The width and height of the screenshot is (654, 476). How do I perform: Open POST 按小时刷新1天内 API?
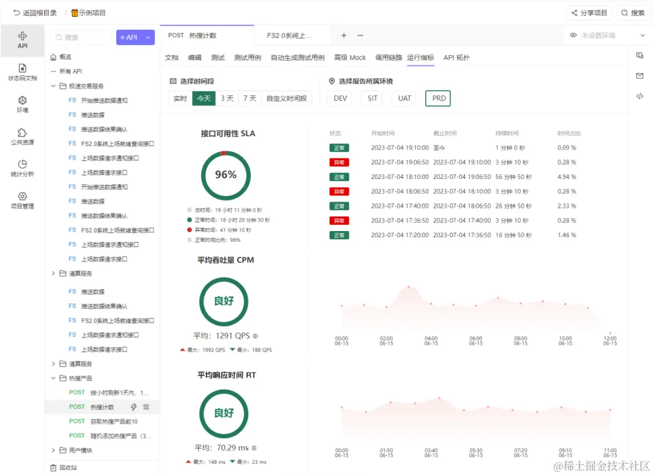(102, 393)
